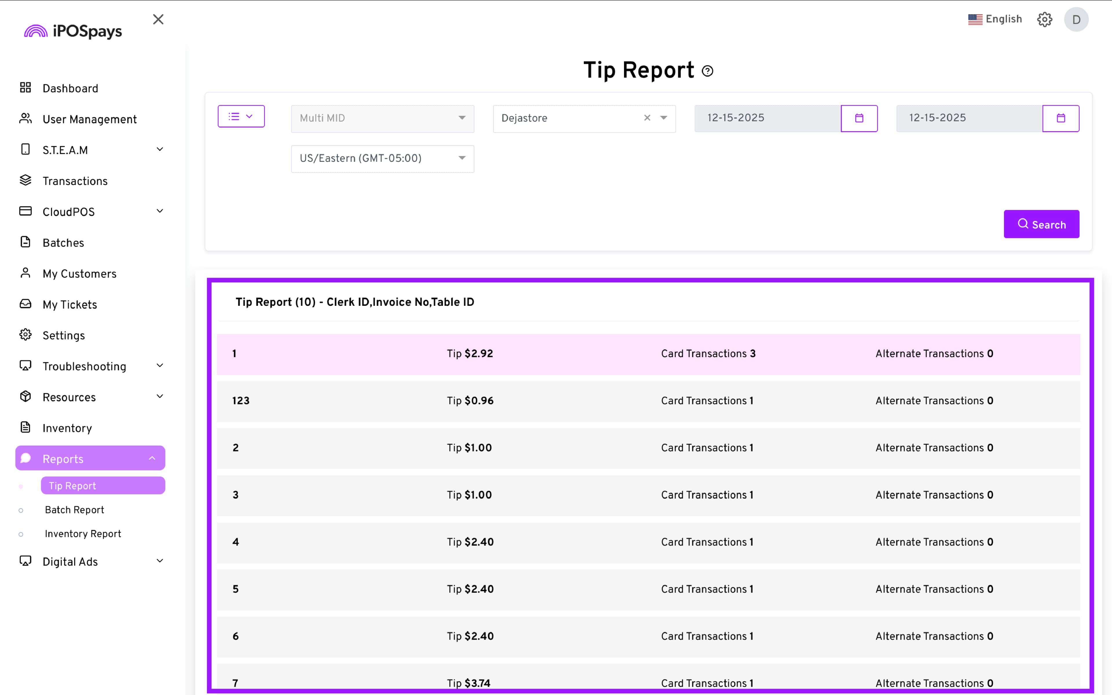Screen dimensions: 1112x695
Task: Open the Multi MID dropdown
Action: [x=382, y=118]
